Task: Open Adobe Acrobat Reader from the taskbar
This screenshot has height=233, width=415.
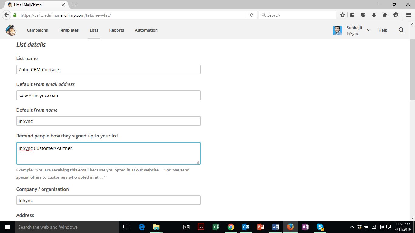Action: tap(201, 227)
